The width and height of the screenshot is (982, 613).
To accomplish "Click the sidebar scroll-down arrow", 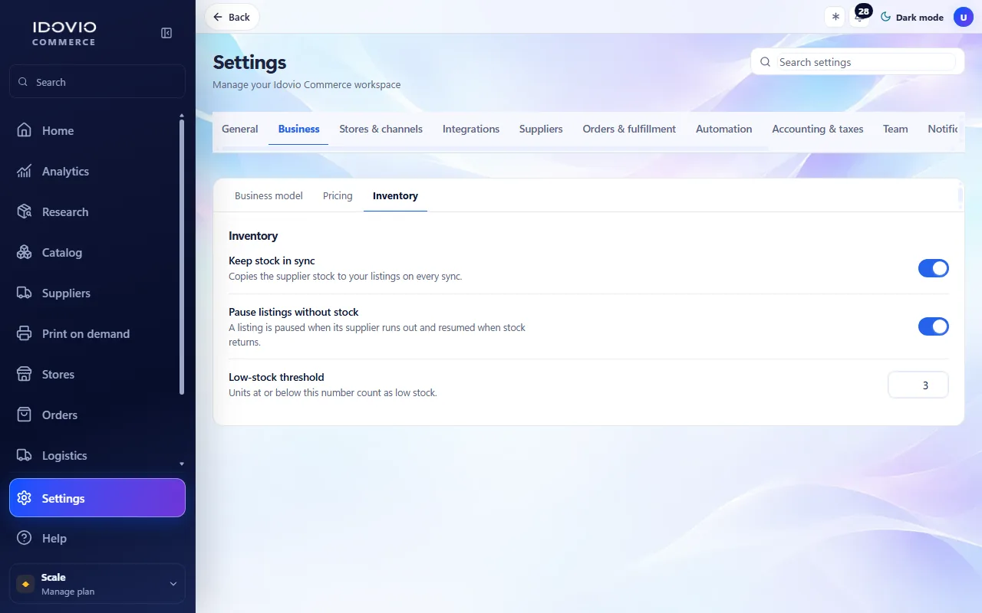I will click(x=182, y=464).
